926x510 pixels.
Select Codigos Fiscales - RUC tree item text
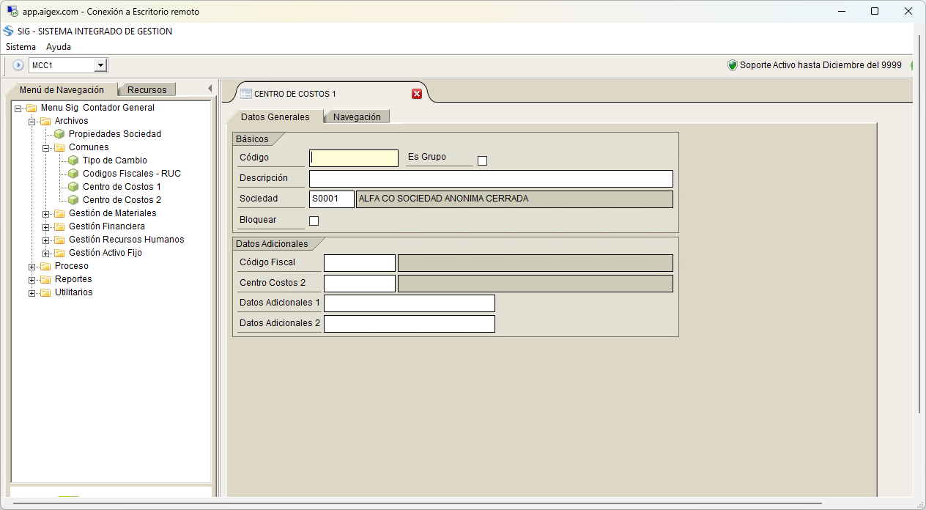click(132, 174)
